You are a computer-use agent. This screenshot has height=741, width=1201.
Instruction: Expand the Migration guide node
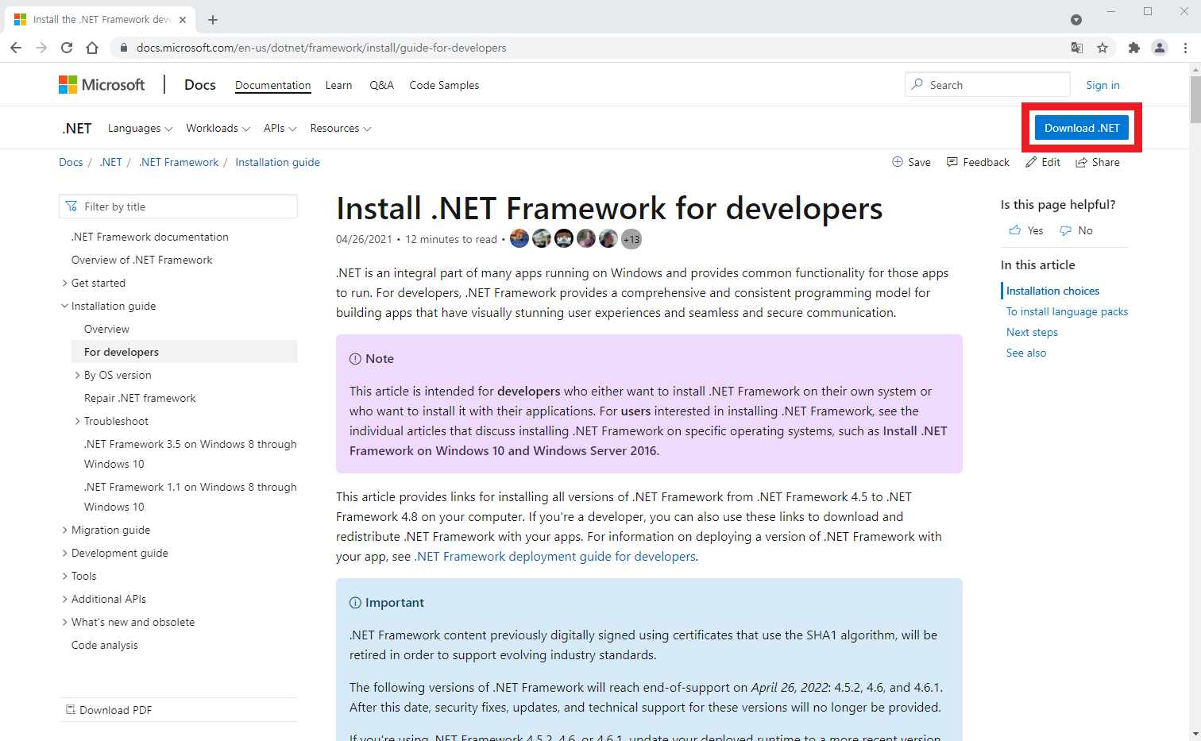(x=64, y=530)
